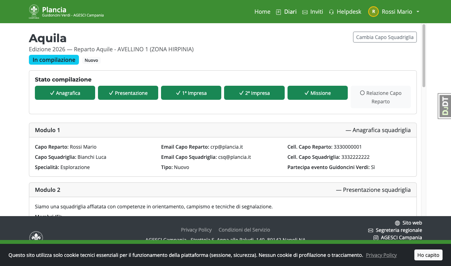The width and height of the screenshot is (451, 266).
Task: Jump to the 2ª Impresa step
Action: [254, 93]
